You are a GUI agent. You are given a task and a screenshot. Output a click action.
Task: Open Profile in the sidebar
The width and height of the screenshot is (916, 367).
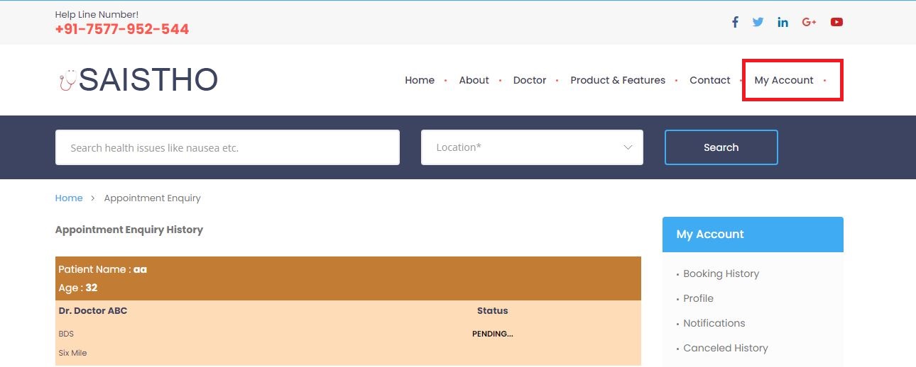[x=698, y=298]
